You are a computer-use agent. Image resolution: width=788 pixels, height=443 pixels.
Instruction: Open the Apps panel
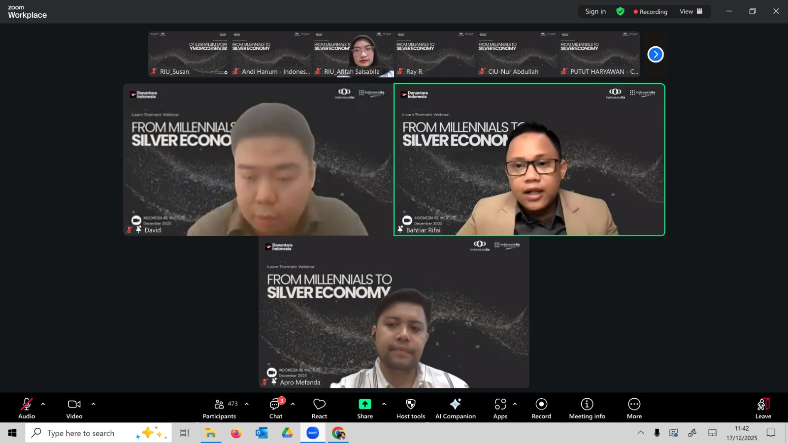(x=500, y=409)
